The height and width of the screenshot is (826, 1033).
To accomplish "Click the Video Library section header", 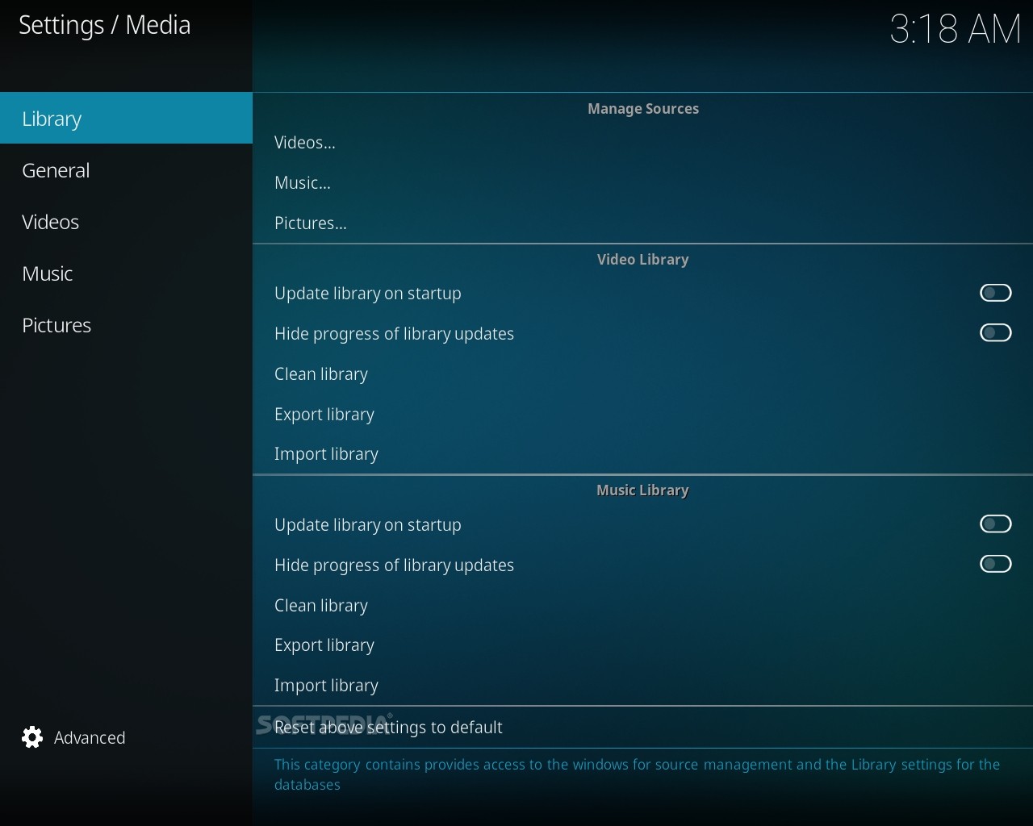I will pos(643,260).
